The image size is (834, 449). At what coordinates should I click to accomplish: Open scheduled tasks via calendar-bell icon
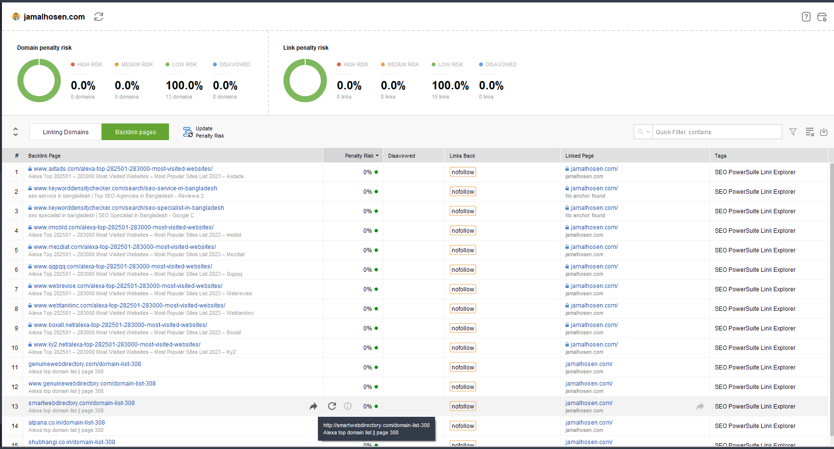coord(822,17)
